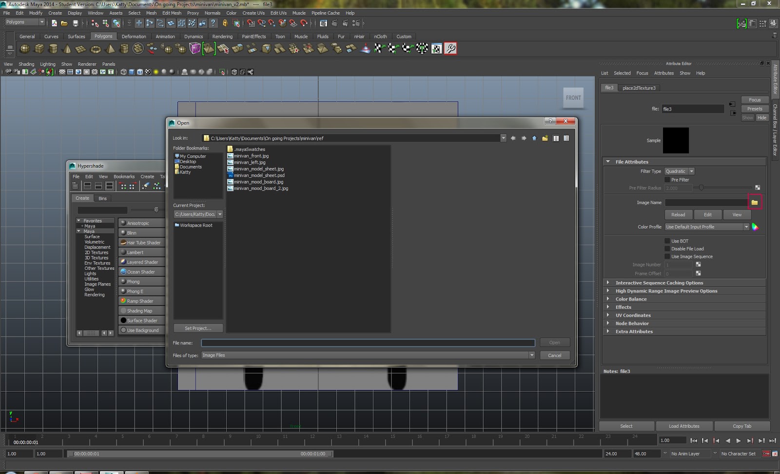Click the help question mark in status line
The image size is (780, 474).
coord(213,23)
